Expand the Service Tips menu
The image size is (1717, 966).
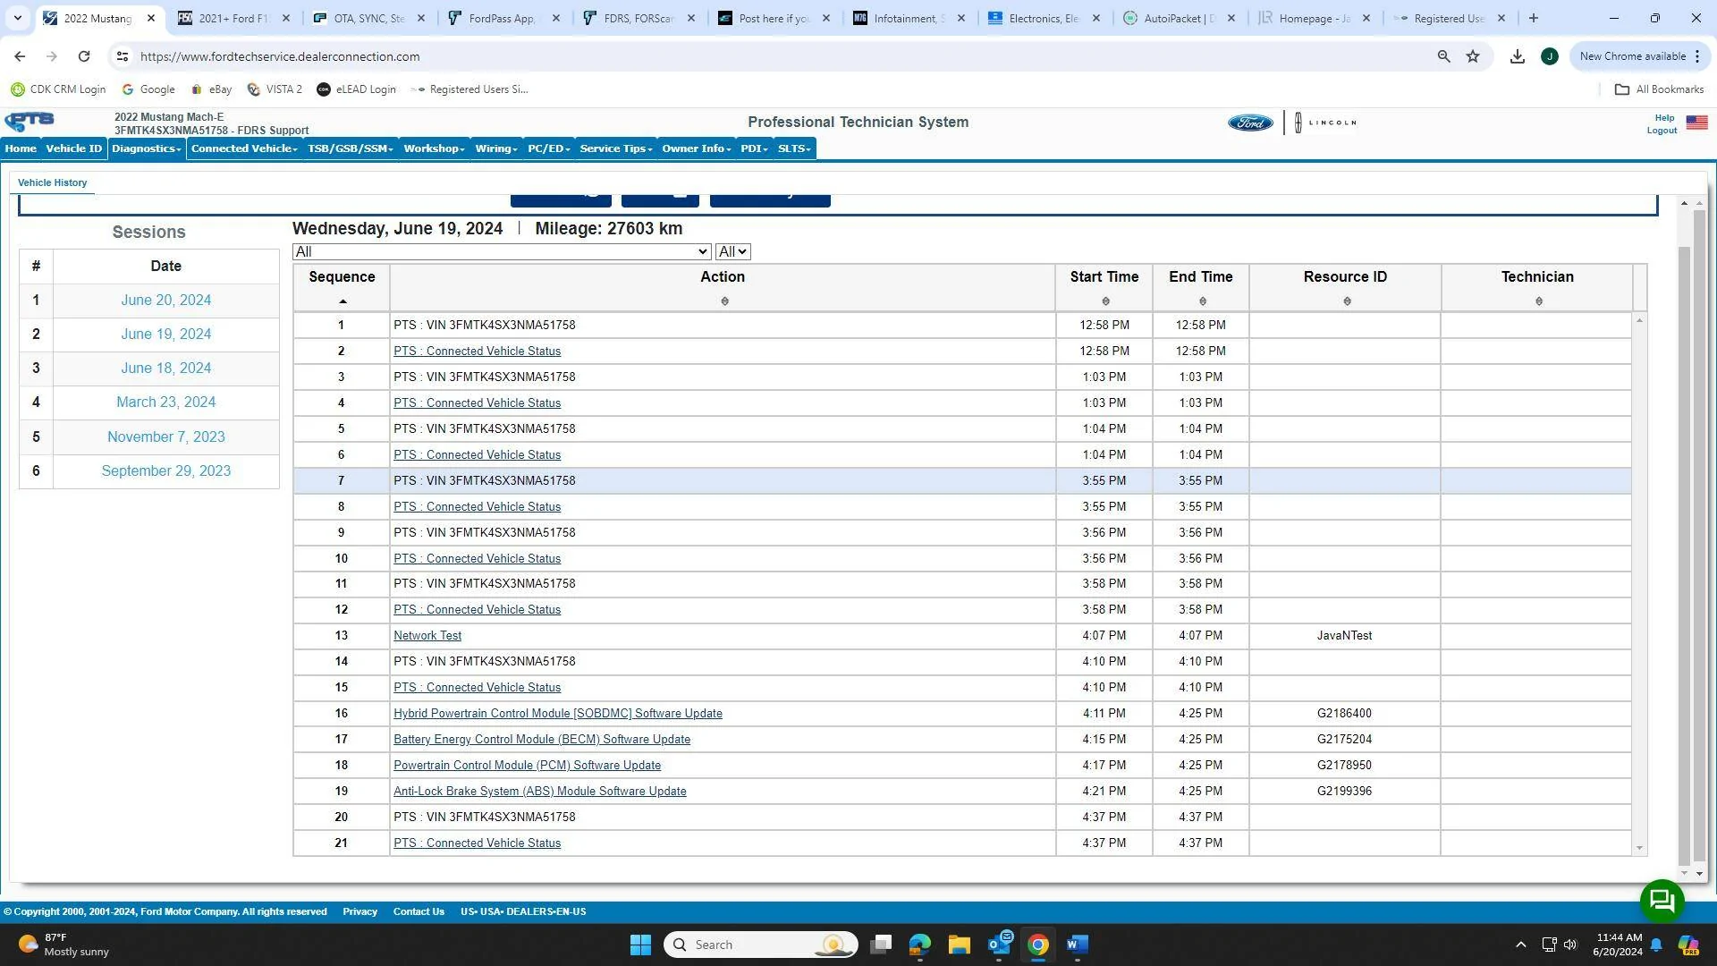pos(616,148)
